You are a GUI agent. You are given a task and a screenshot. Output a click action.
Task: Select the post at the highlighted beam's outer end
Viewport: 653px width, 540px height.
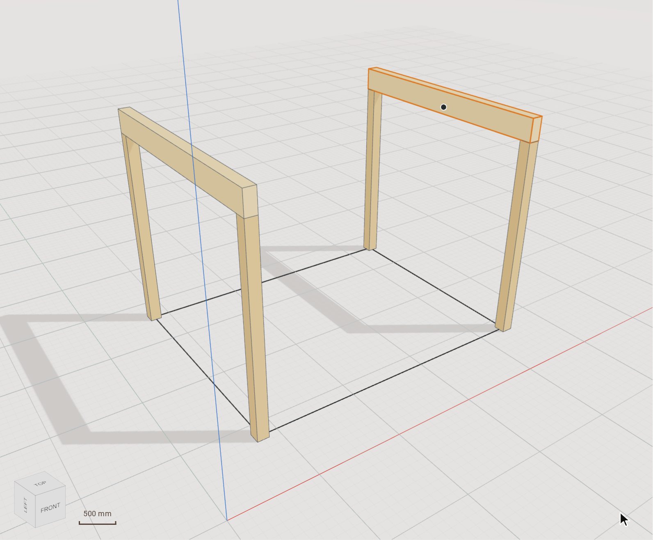517,236
